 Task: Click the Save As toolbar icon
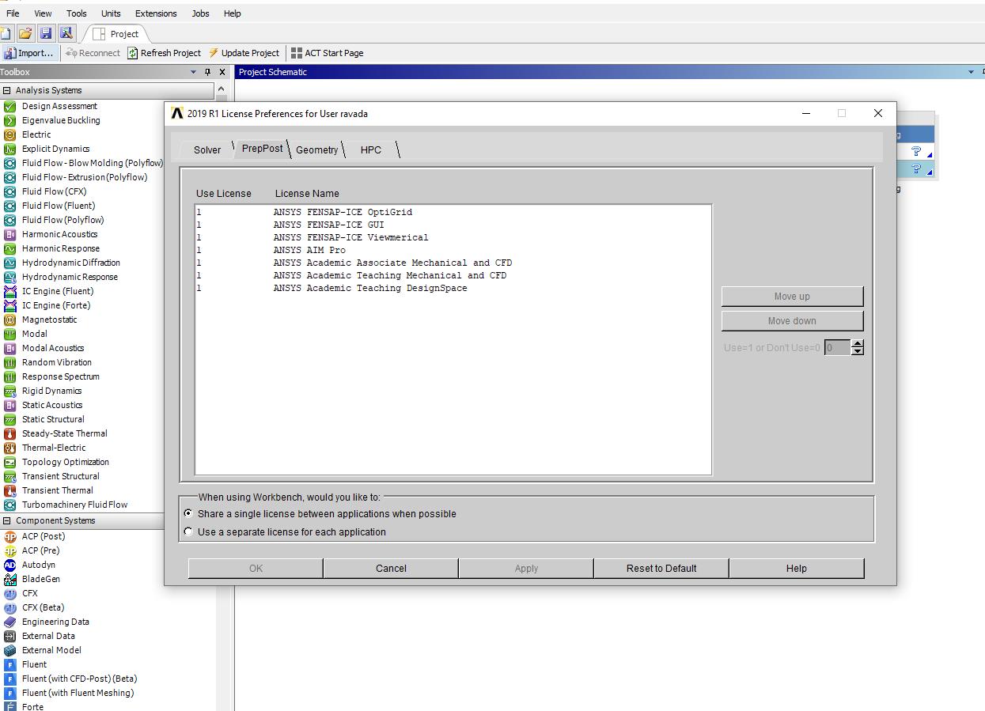pos(66,33)
